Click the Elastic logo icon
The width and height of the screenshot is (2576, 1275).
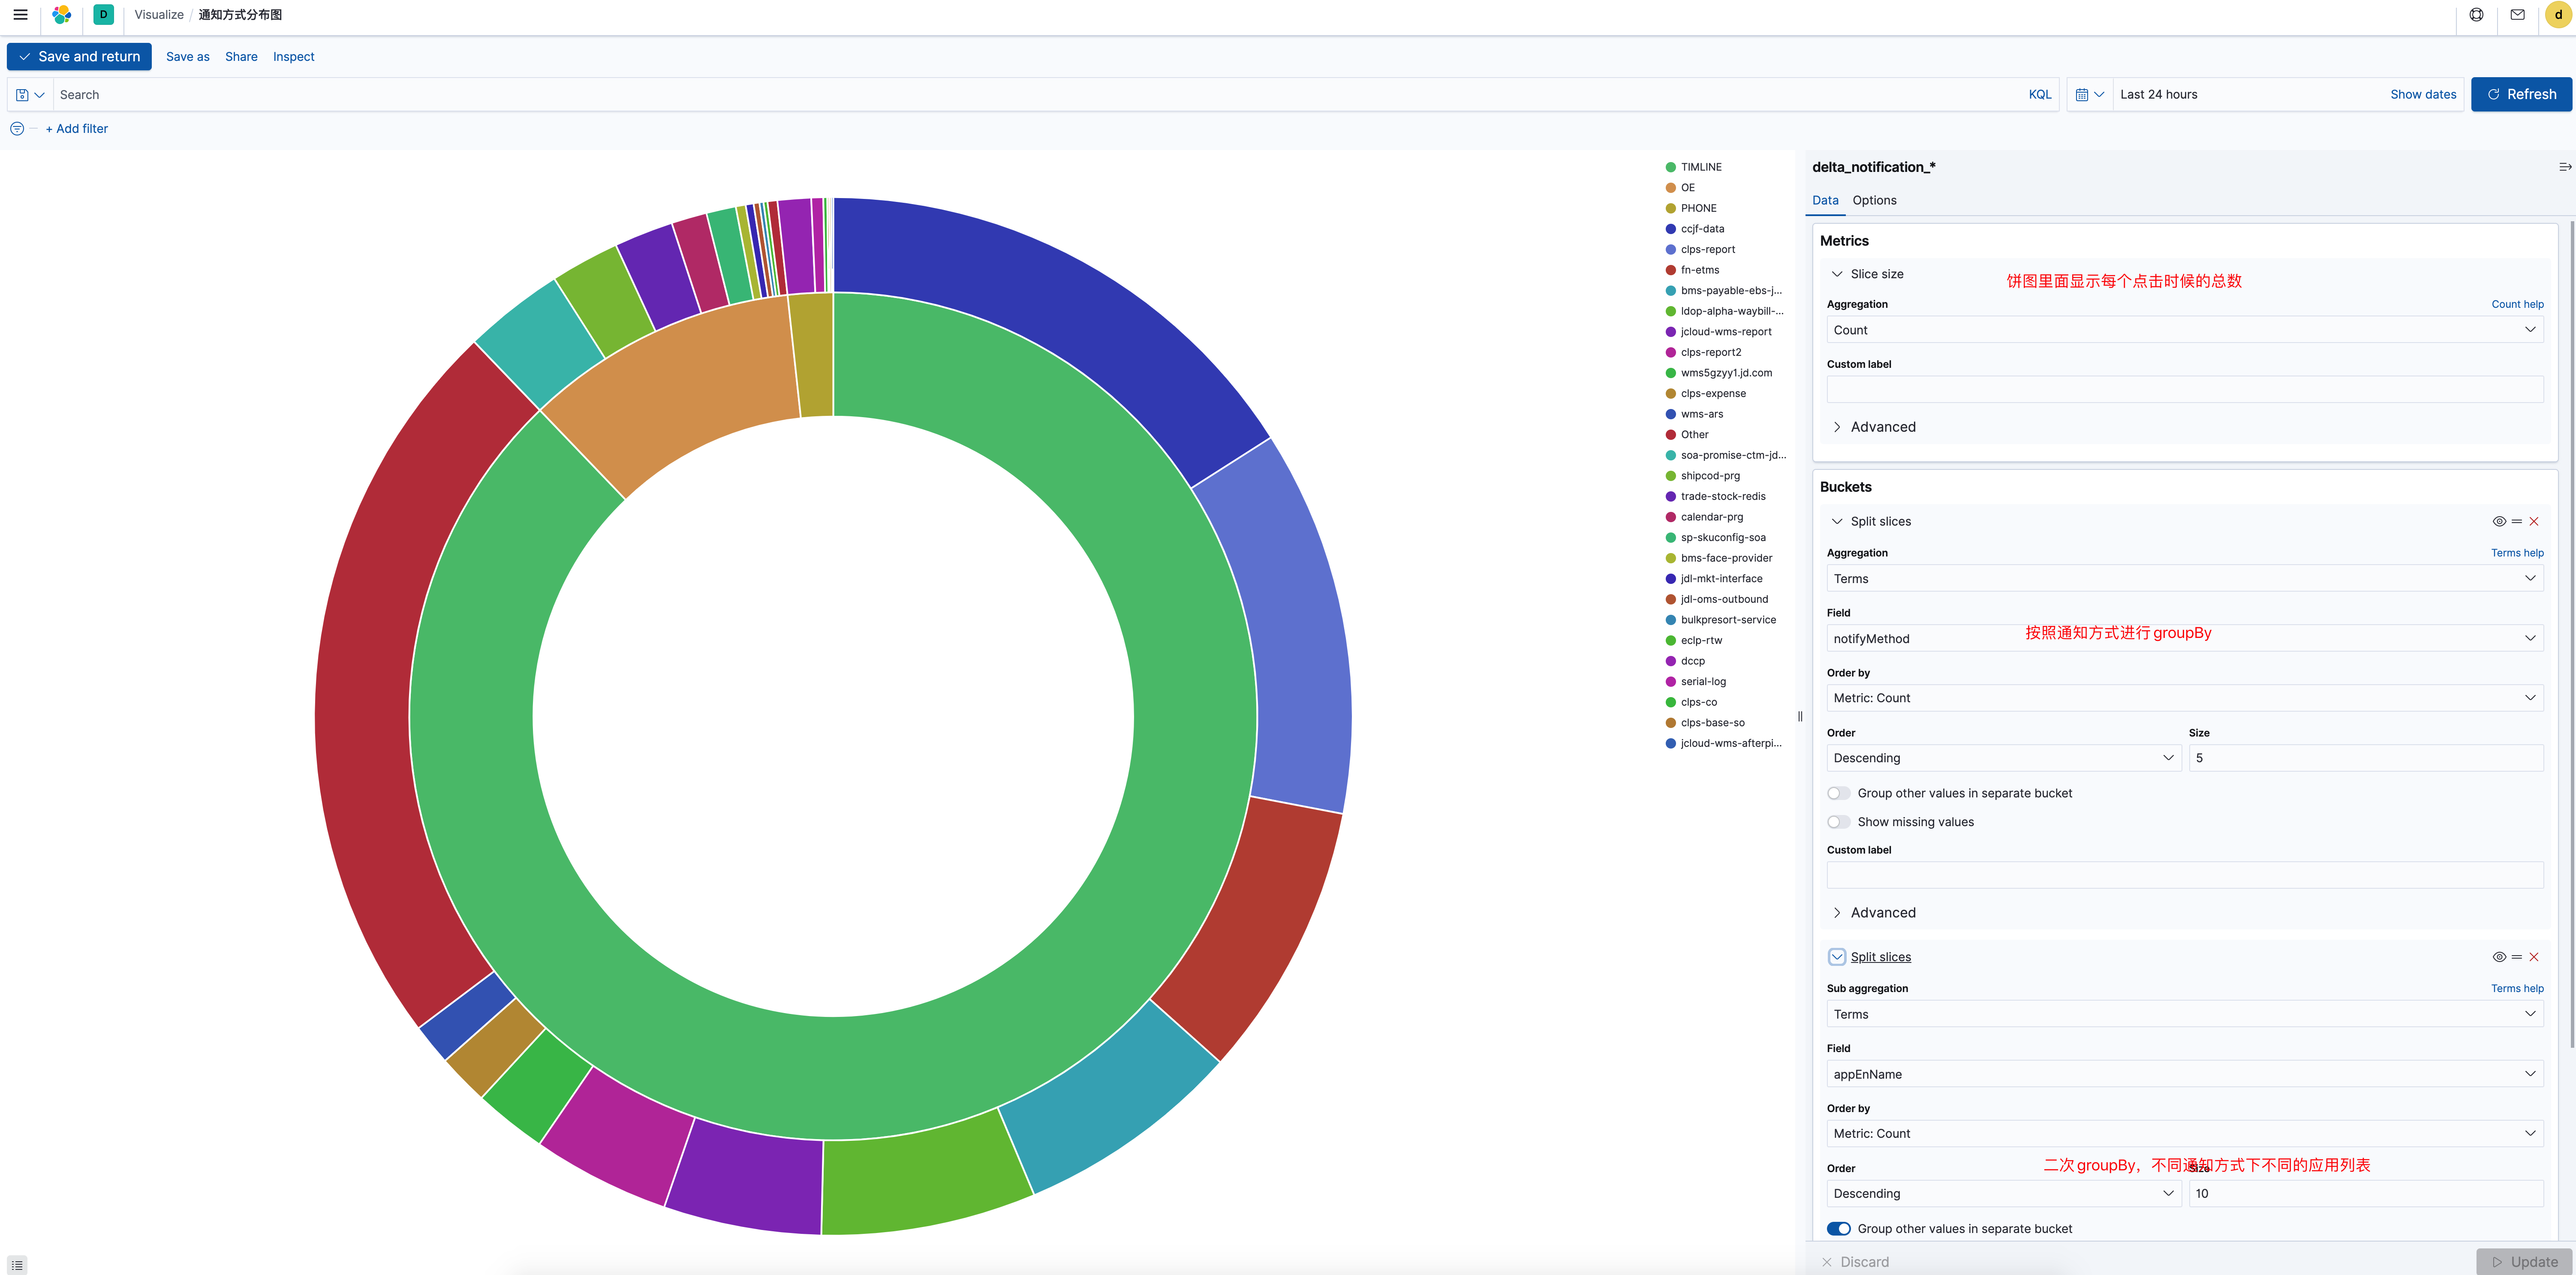62,15
